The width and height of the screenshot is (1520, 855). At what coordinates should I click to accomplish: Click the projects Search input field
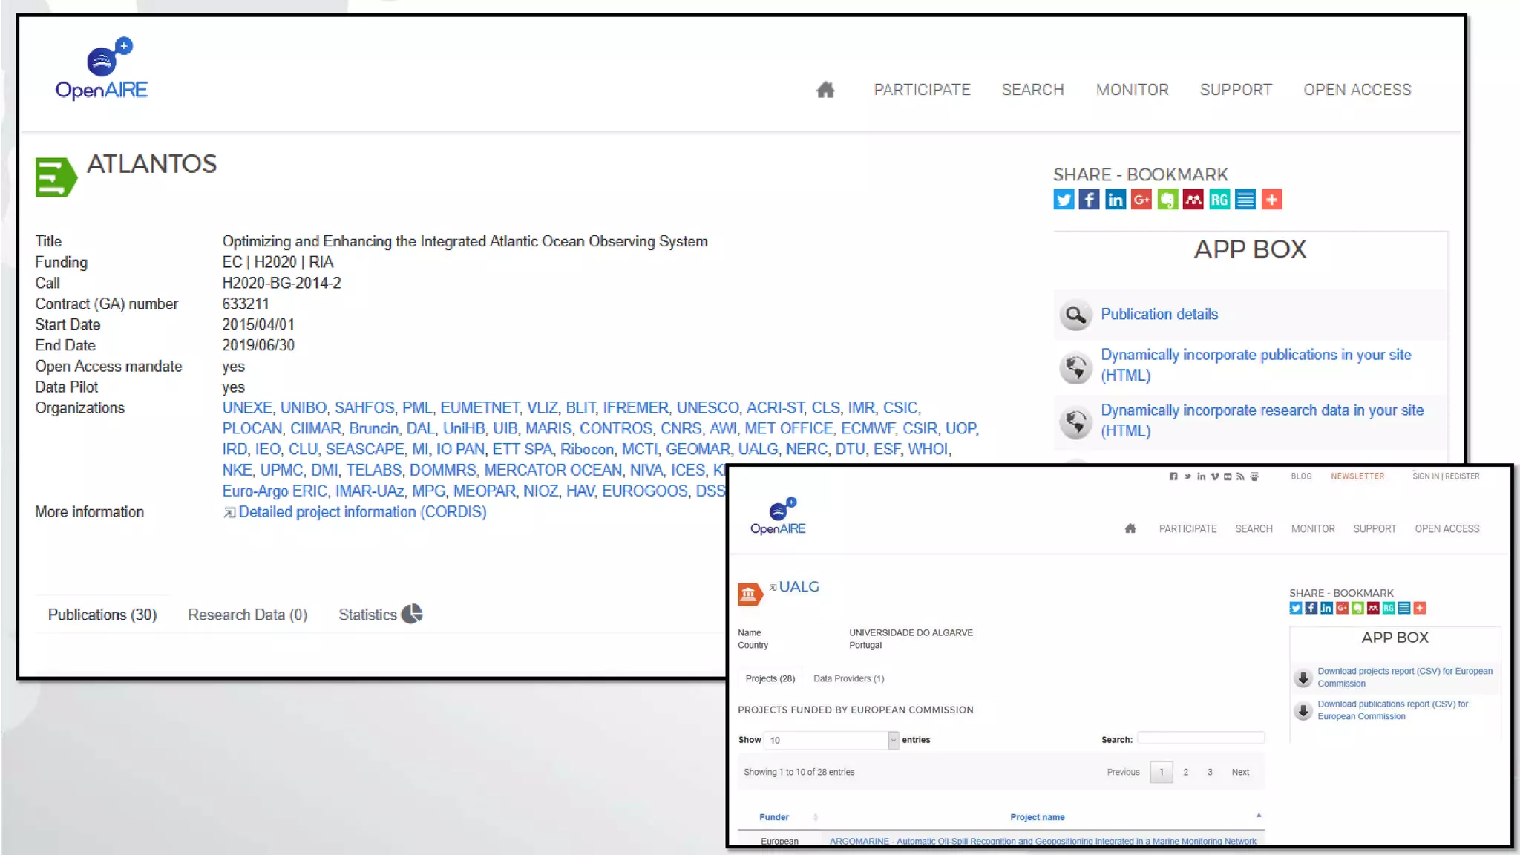pos(1200,738)
